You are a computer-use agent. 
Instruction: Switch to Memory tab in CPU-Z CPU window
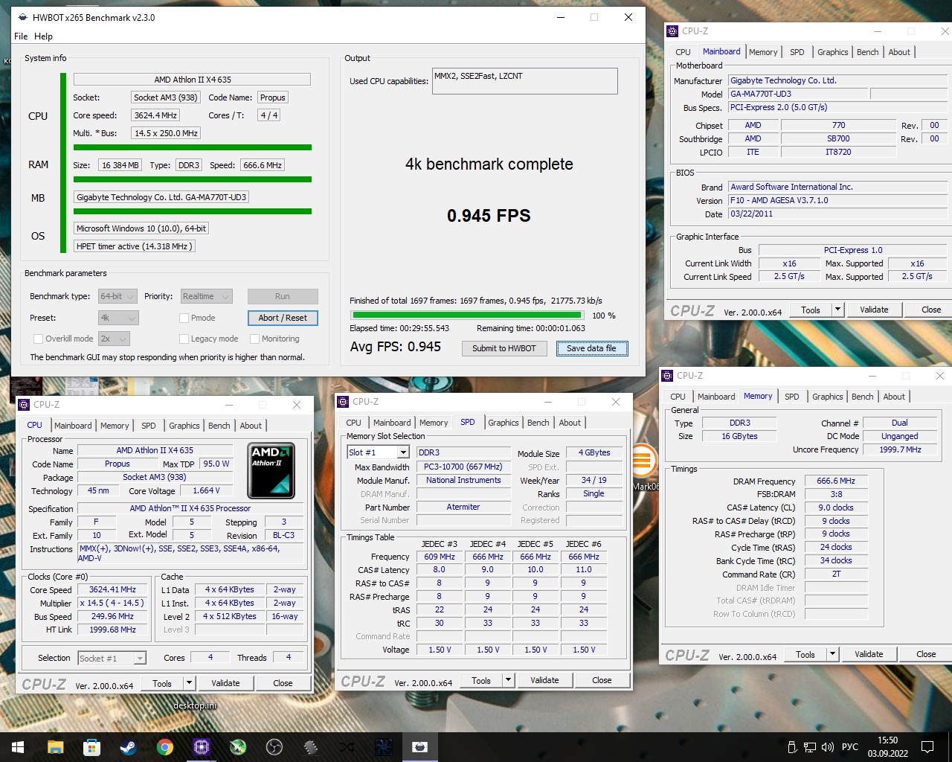115,426
